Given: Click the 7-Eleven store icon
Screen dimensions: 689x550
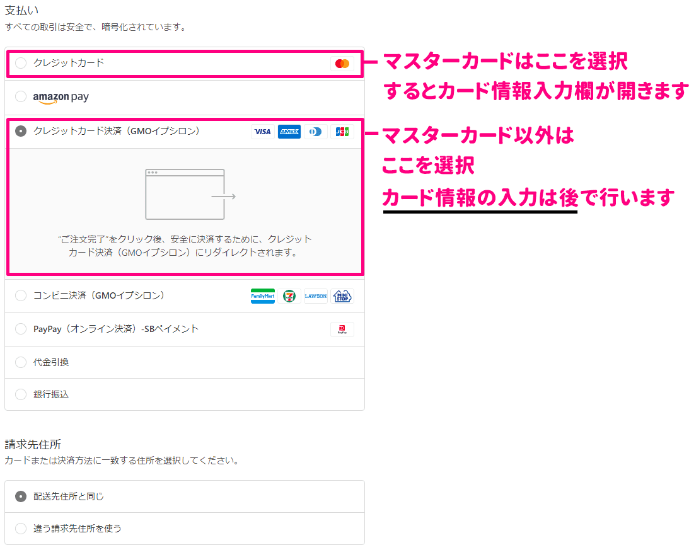Looking at the screenshot, I should (x=289, y=296).
